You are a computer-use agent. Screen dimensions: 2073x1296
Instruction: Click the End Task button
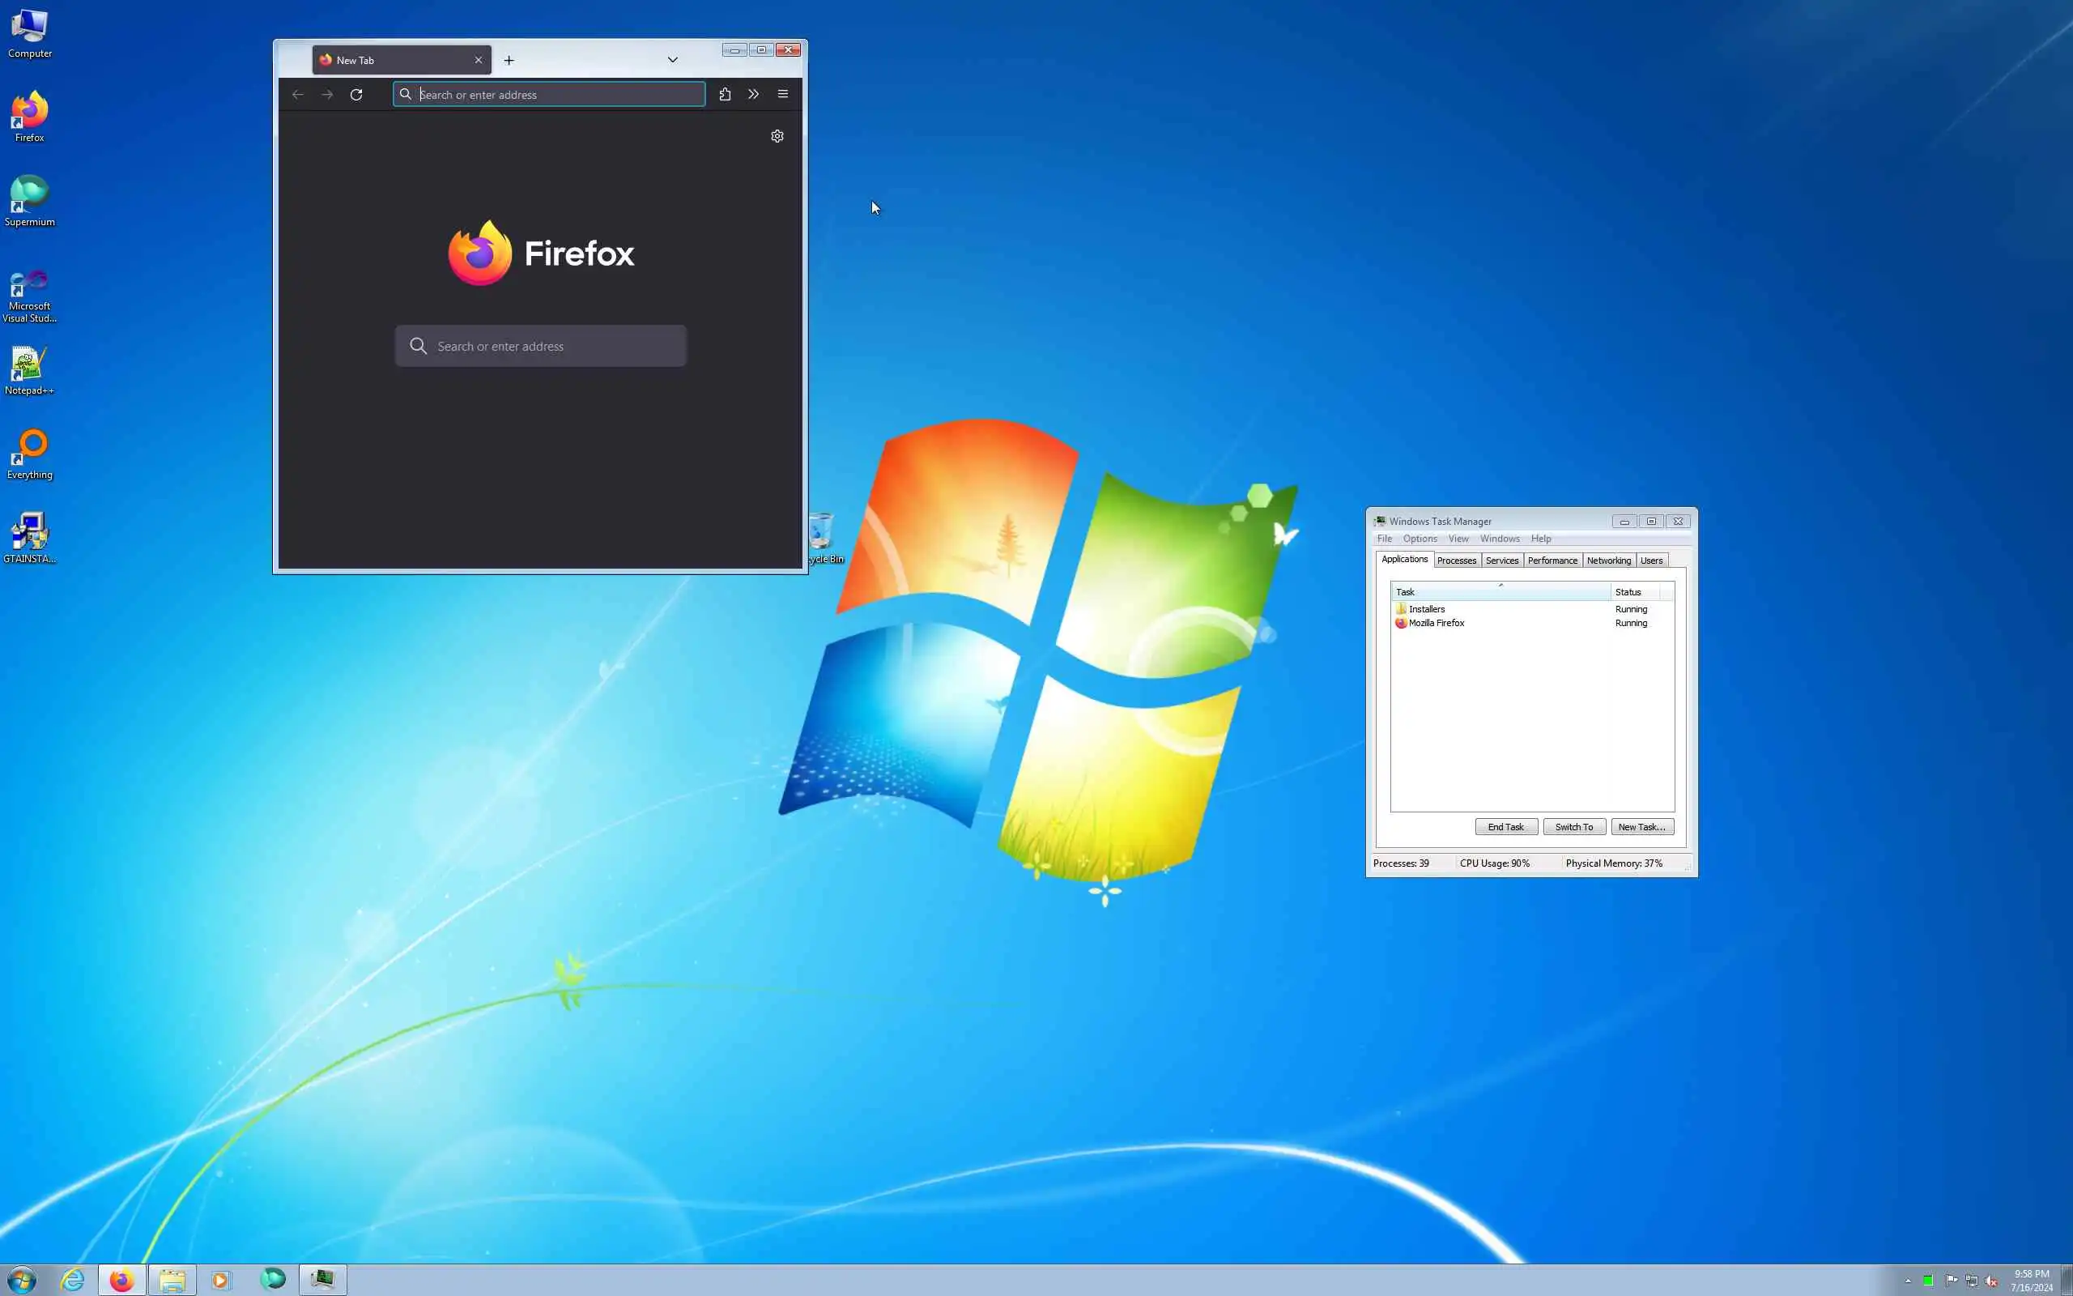(1505, 827)
